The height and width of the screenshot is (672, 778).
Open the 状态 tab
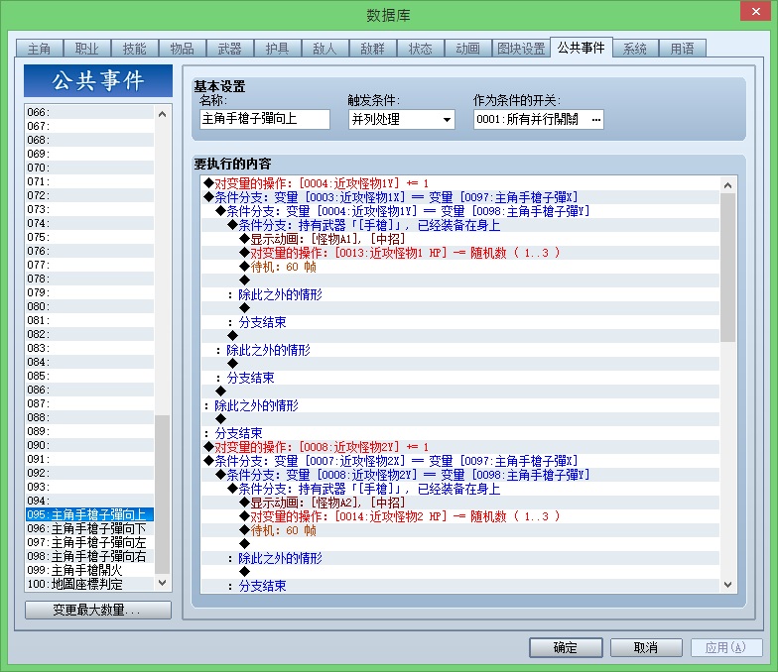tap(421, 49)
